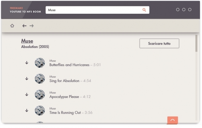The width and height of the screenshot is (202, 128).
Task: Open the Muse artist heading link
Action: tap(27, 41)
